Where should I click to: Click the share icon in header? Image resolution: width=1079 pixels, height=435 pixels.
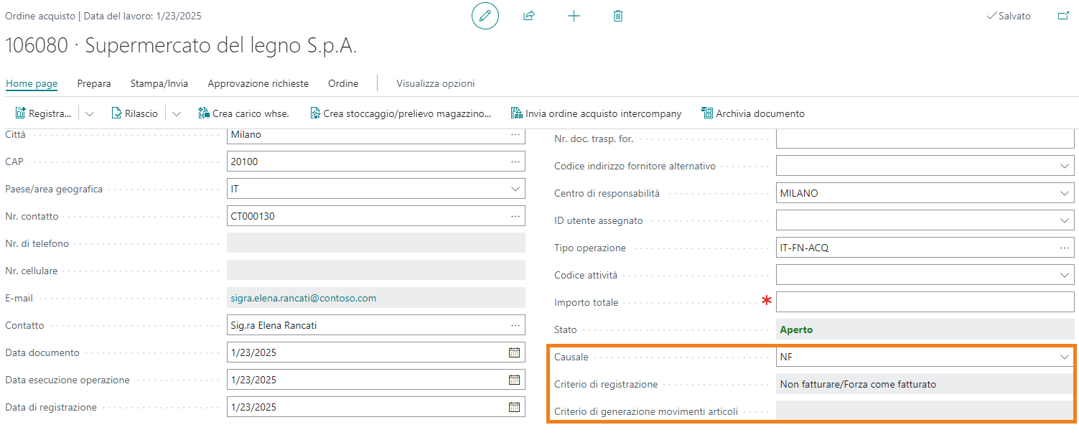coord(529,16)
